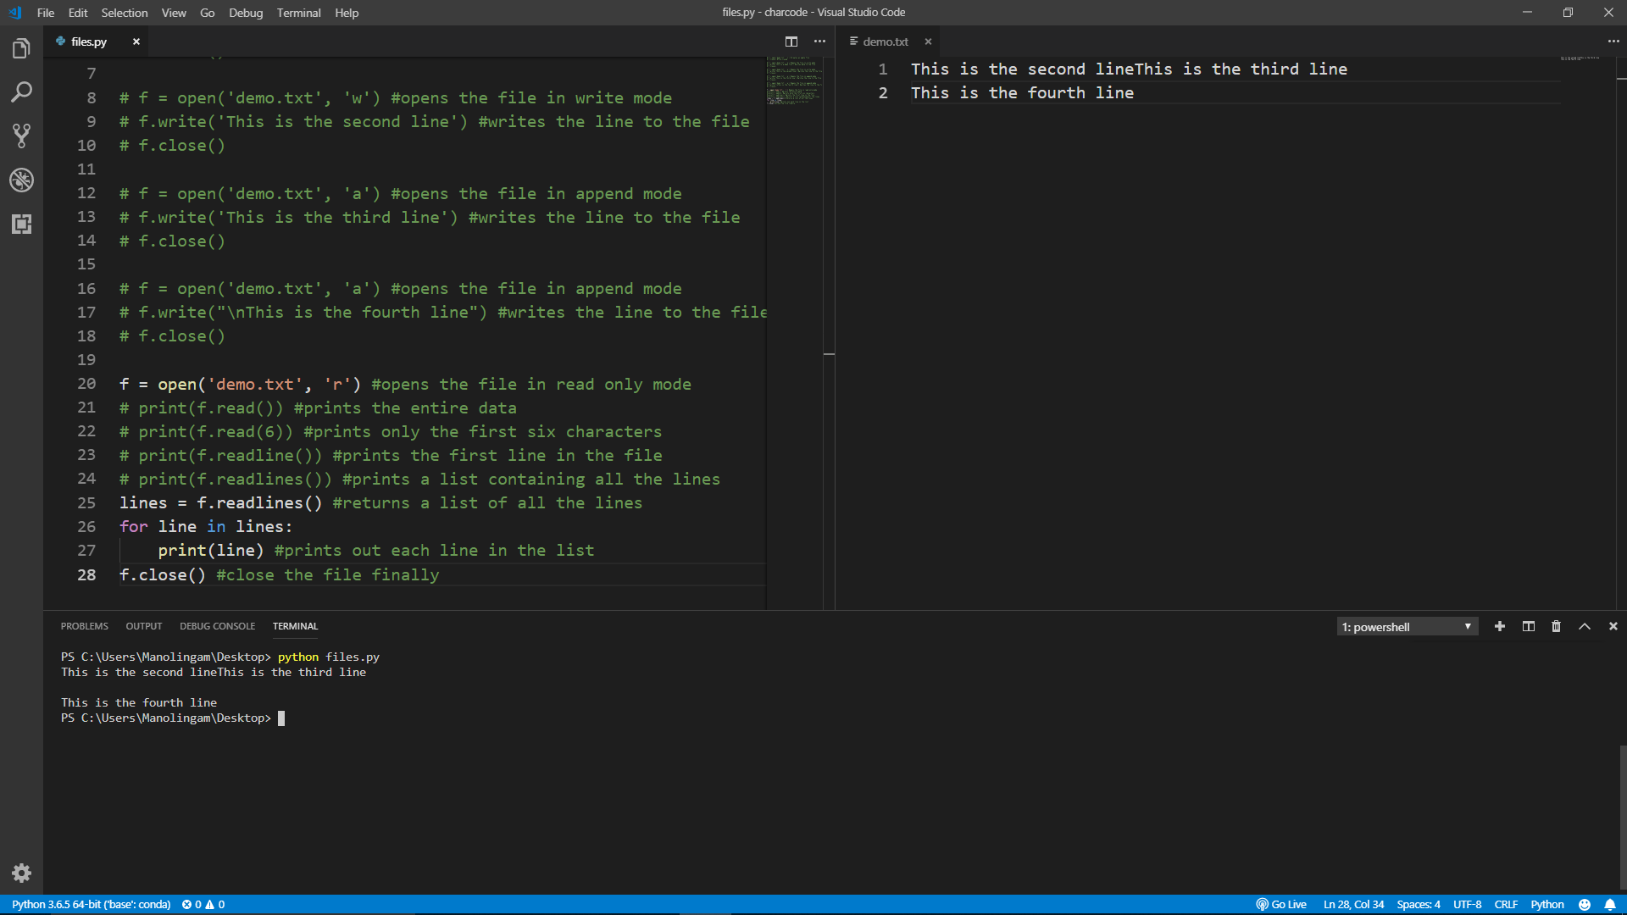Image resolution: width=1627 pixels, height=915 pixels.
Task: Maximize the panel with the chevron toggle
Action: (x=1584, y=626)
